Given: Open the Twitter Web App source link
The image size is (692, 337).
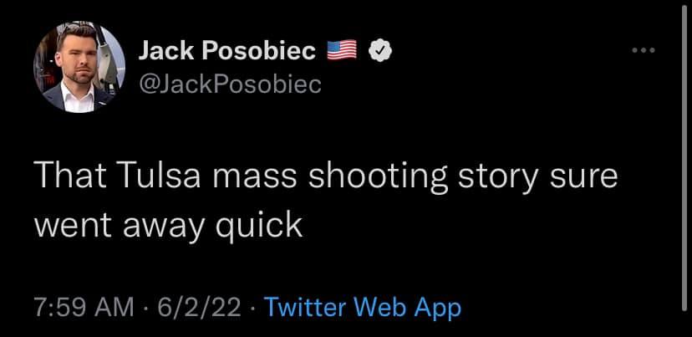Looking at the screenshot, I should coord(362,307).
